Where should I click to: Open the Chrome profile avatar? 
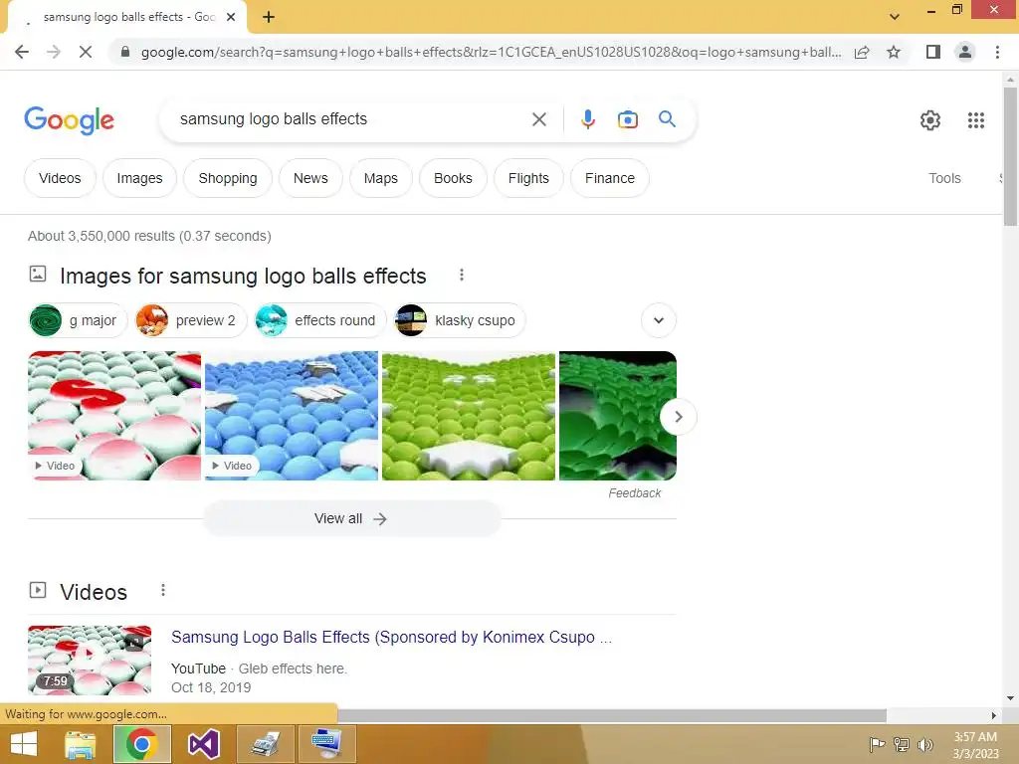tap(965, 52)
